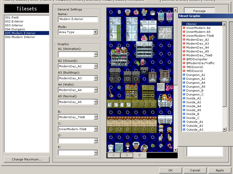
Task: Open the Mode Area Type dropdown
Action: (x=95, y=32)
